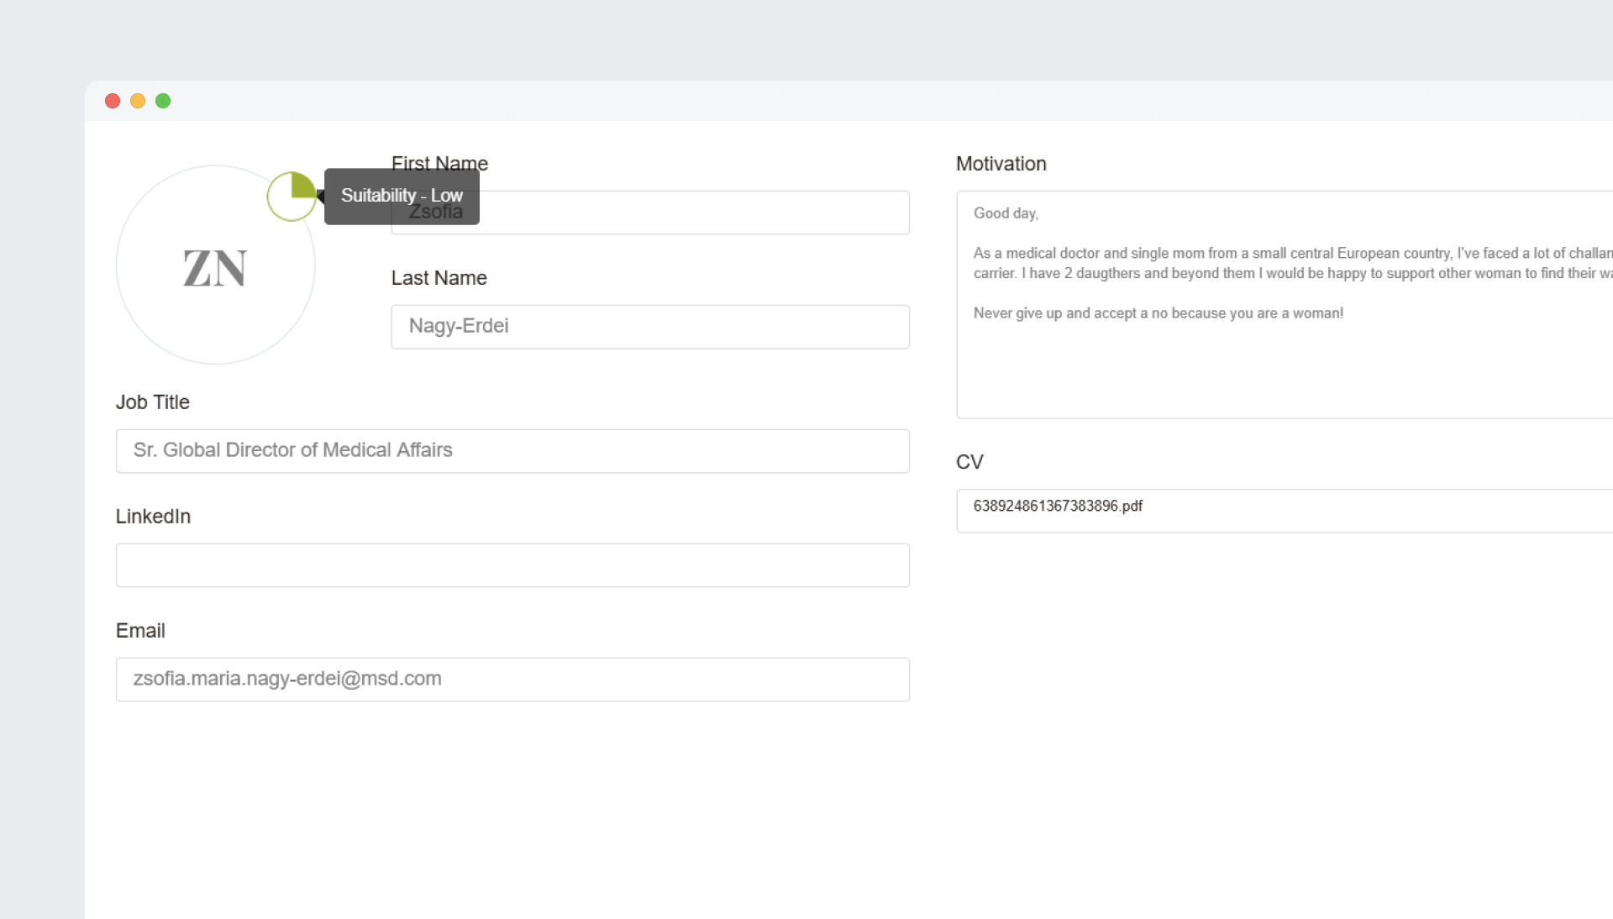Click the First Name label
The height and width of the screenshot is (919, 1613).
(x=439, y=161)
